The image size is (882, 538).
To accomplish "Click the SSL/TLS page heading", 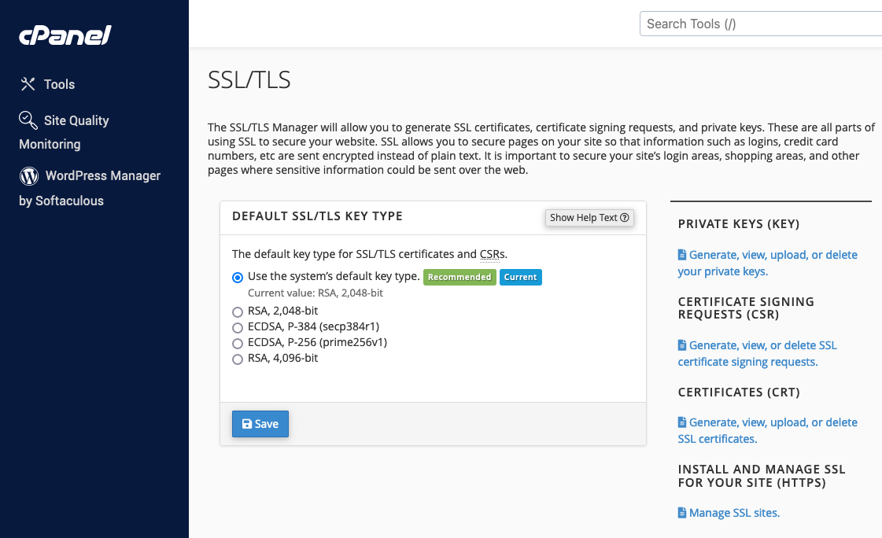I will pyautogui.click(x=249, y=79).
